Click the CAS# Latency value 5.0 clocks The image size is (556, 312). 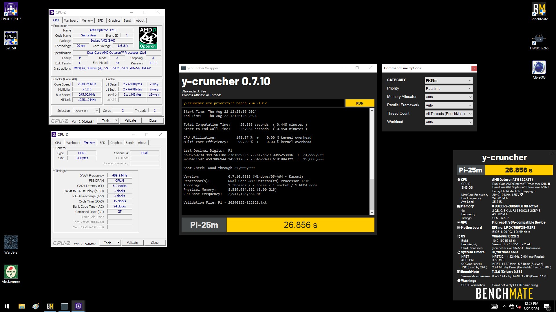120,186
